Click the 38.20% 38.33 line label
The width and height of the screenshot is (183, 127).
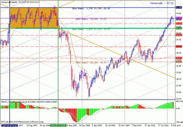click(91, 63)
